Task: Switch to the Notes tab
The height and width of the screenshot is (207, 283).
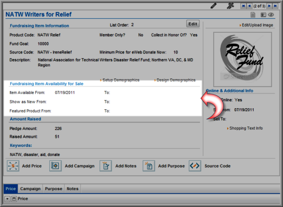Action: pos(73,189)
